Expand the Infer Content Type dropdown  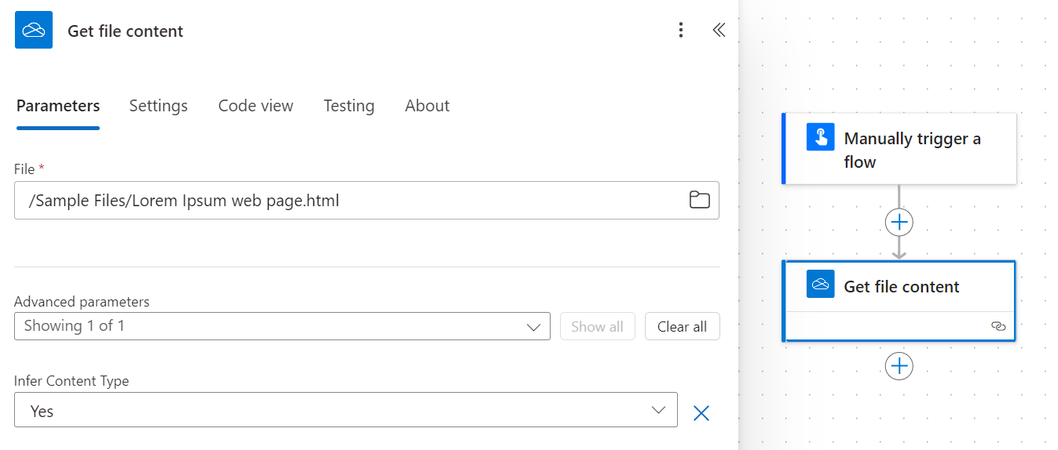point(346,410)
